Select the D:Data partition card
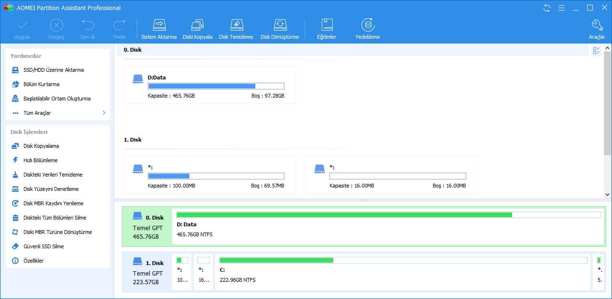The height and width of the screenshot is (299, 612). click(x=209, y=84)
